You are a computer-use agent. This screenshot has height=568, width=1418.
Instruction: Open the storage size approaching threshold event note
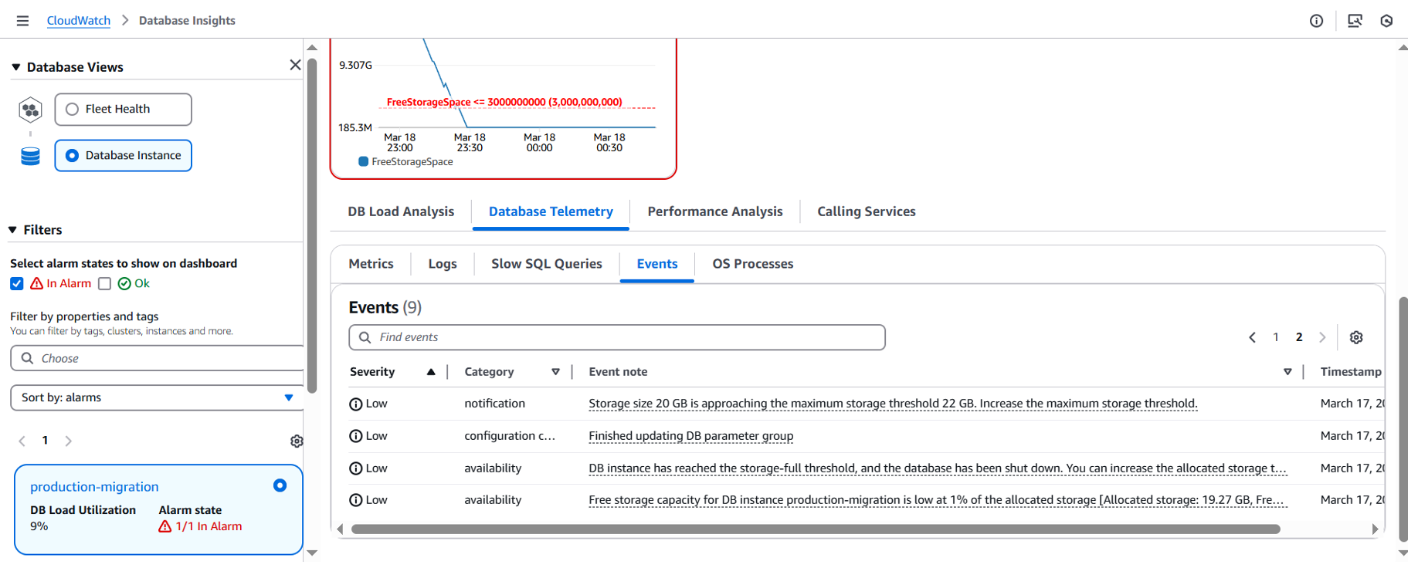(x=893, y=404)
